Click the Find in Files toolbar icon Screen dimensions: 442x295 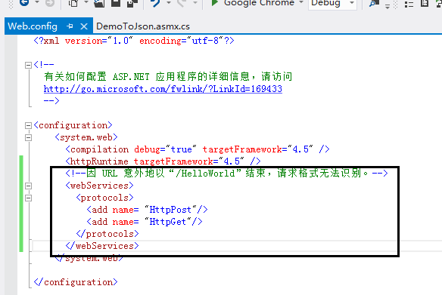[374, 3]
